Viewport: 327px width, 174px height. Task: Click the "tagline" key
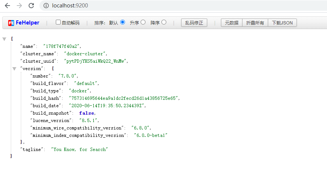point(32,150)
